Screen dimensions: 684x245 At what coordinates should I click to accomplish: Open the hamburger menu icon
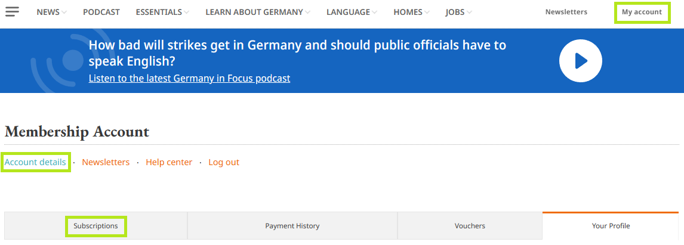point(12,12)
